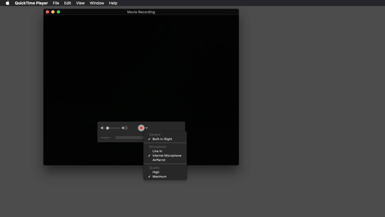385x217 pixels.
Task: Close the Movie Recording window
Action: pyautogui.click(x=47, y=12)
